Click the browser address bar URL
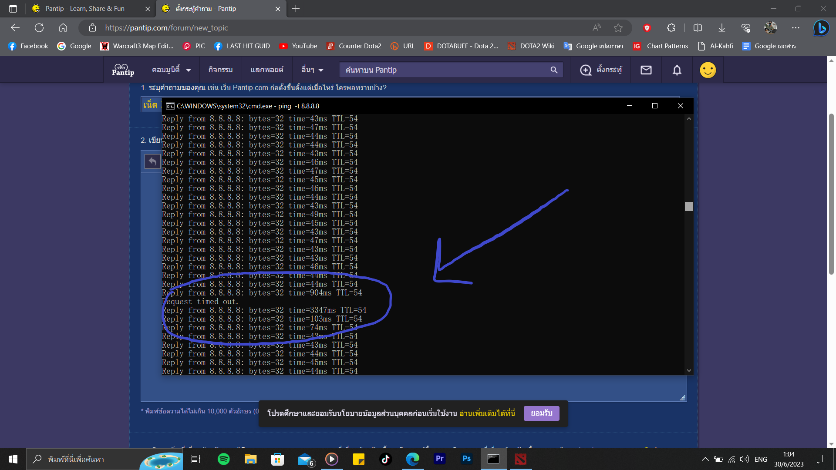Screen dimensions: 836x470 [166, 28]
